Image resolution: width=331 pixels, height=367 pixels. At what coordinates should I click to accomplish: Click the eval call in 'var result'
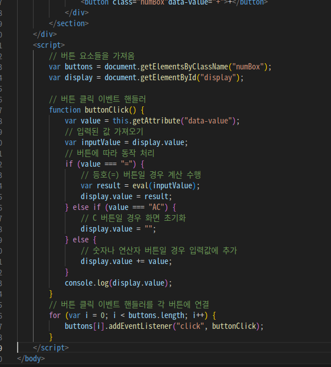140,185
